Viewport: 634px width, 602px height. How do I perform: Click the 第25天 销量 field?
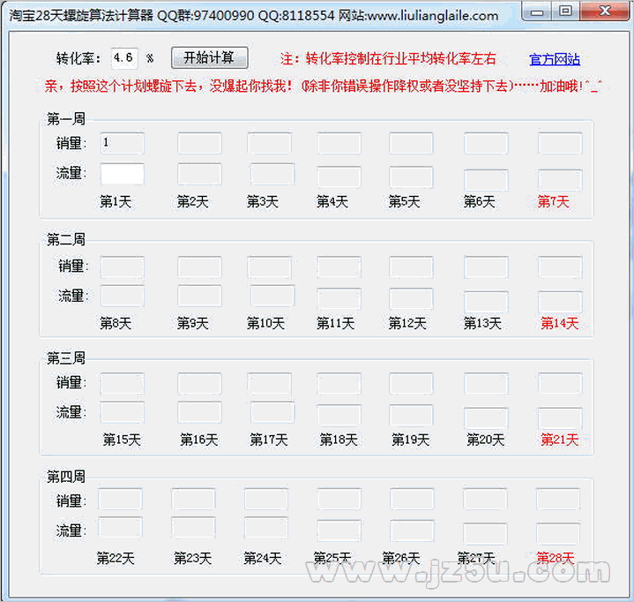point(339,500)
